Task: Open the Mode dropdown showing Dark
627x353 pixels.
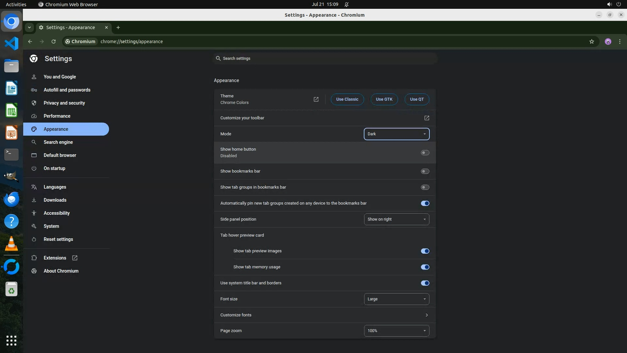Action: [x=396, y=134]
